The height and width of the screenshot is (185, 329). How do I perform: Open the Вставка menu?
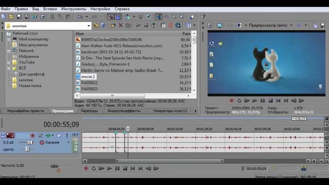pos(50,9)
